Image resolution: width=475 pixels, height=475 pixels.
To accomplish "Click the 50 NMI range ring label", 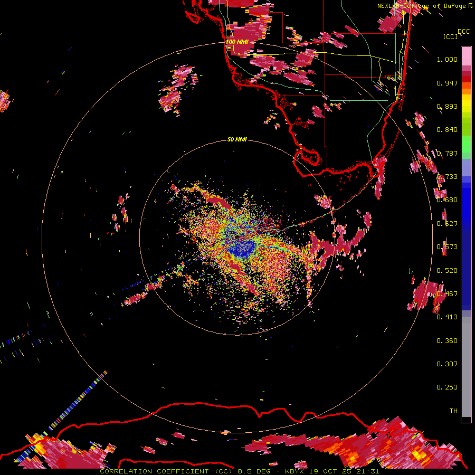I will (x=237, y=139).
